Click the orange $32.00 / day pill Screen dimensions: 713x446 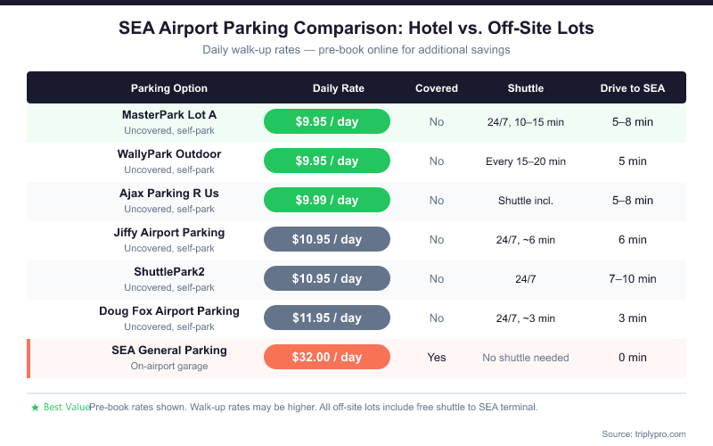(x=327, y=357)
